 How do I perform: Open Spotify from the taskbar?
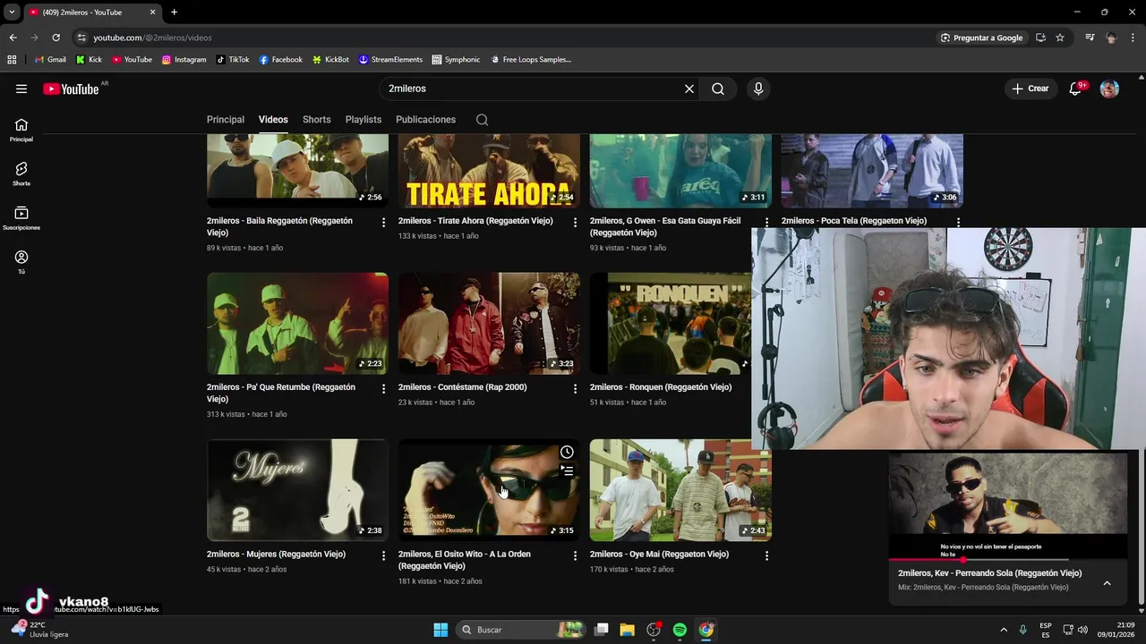pos(680,630)
